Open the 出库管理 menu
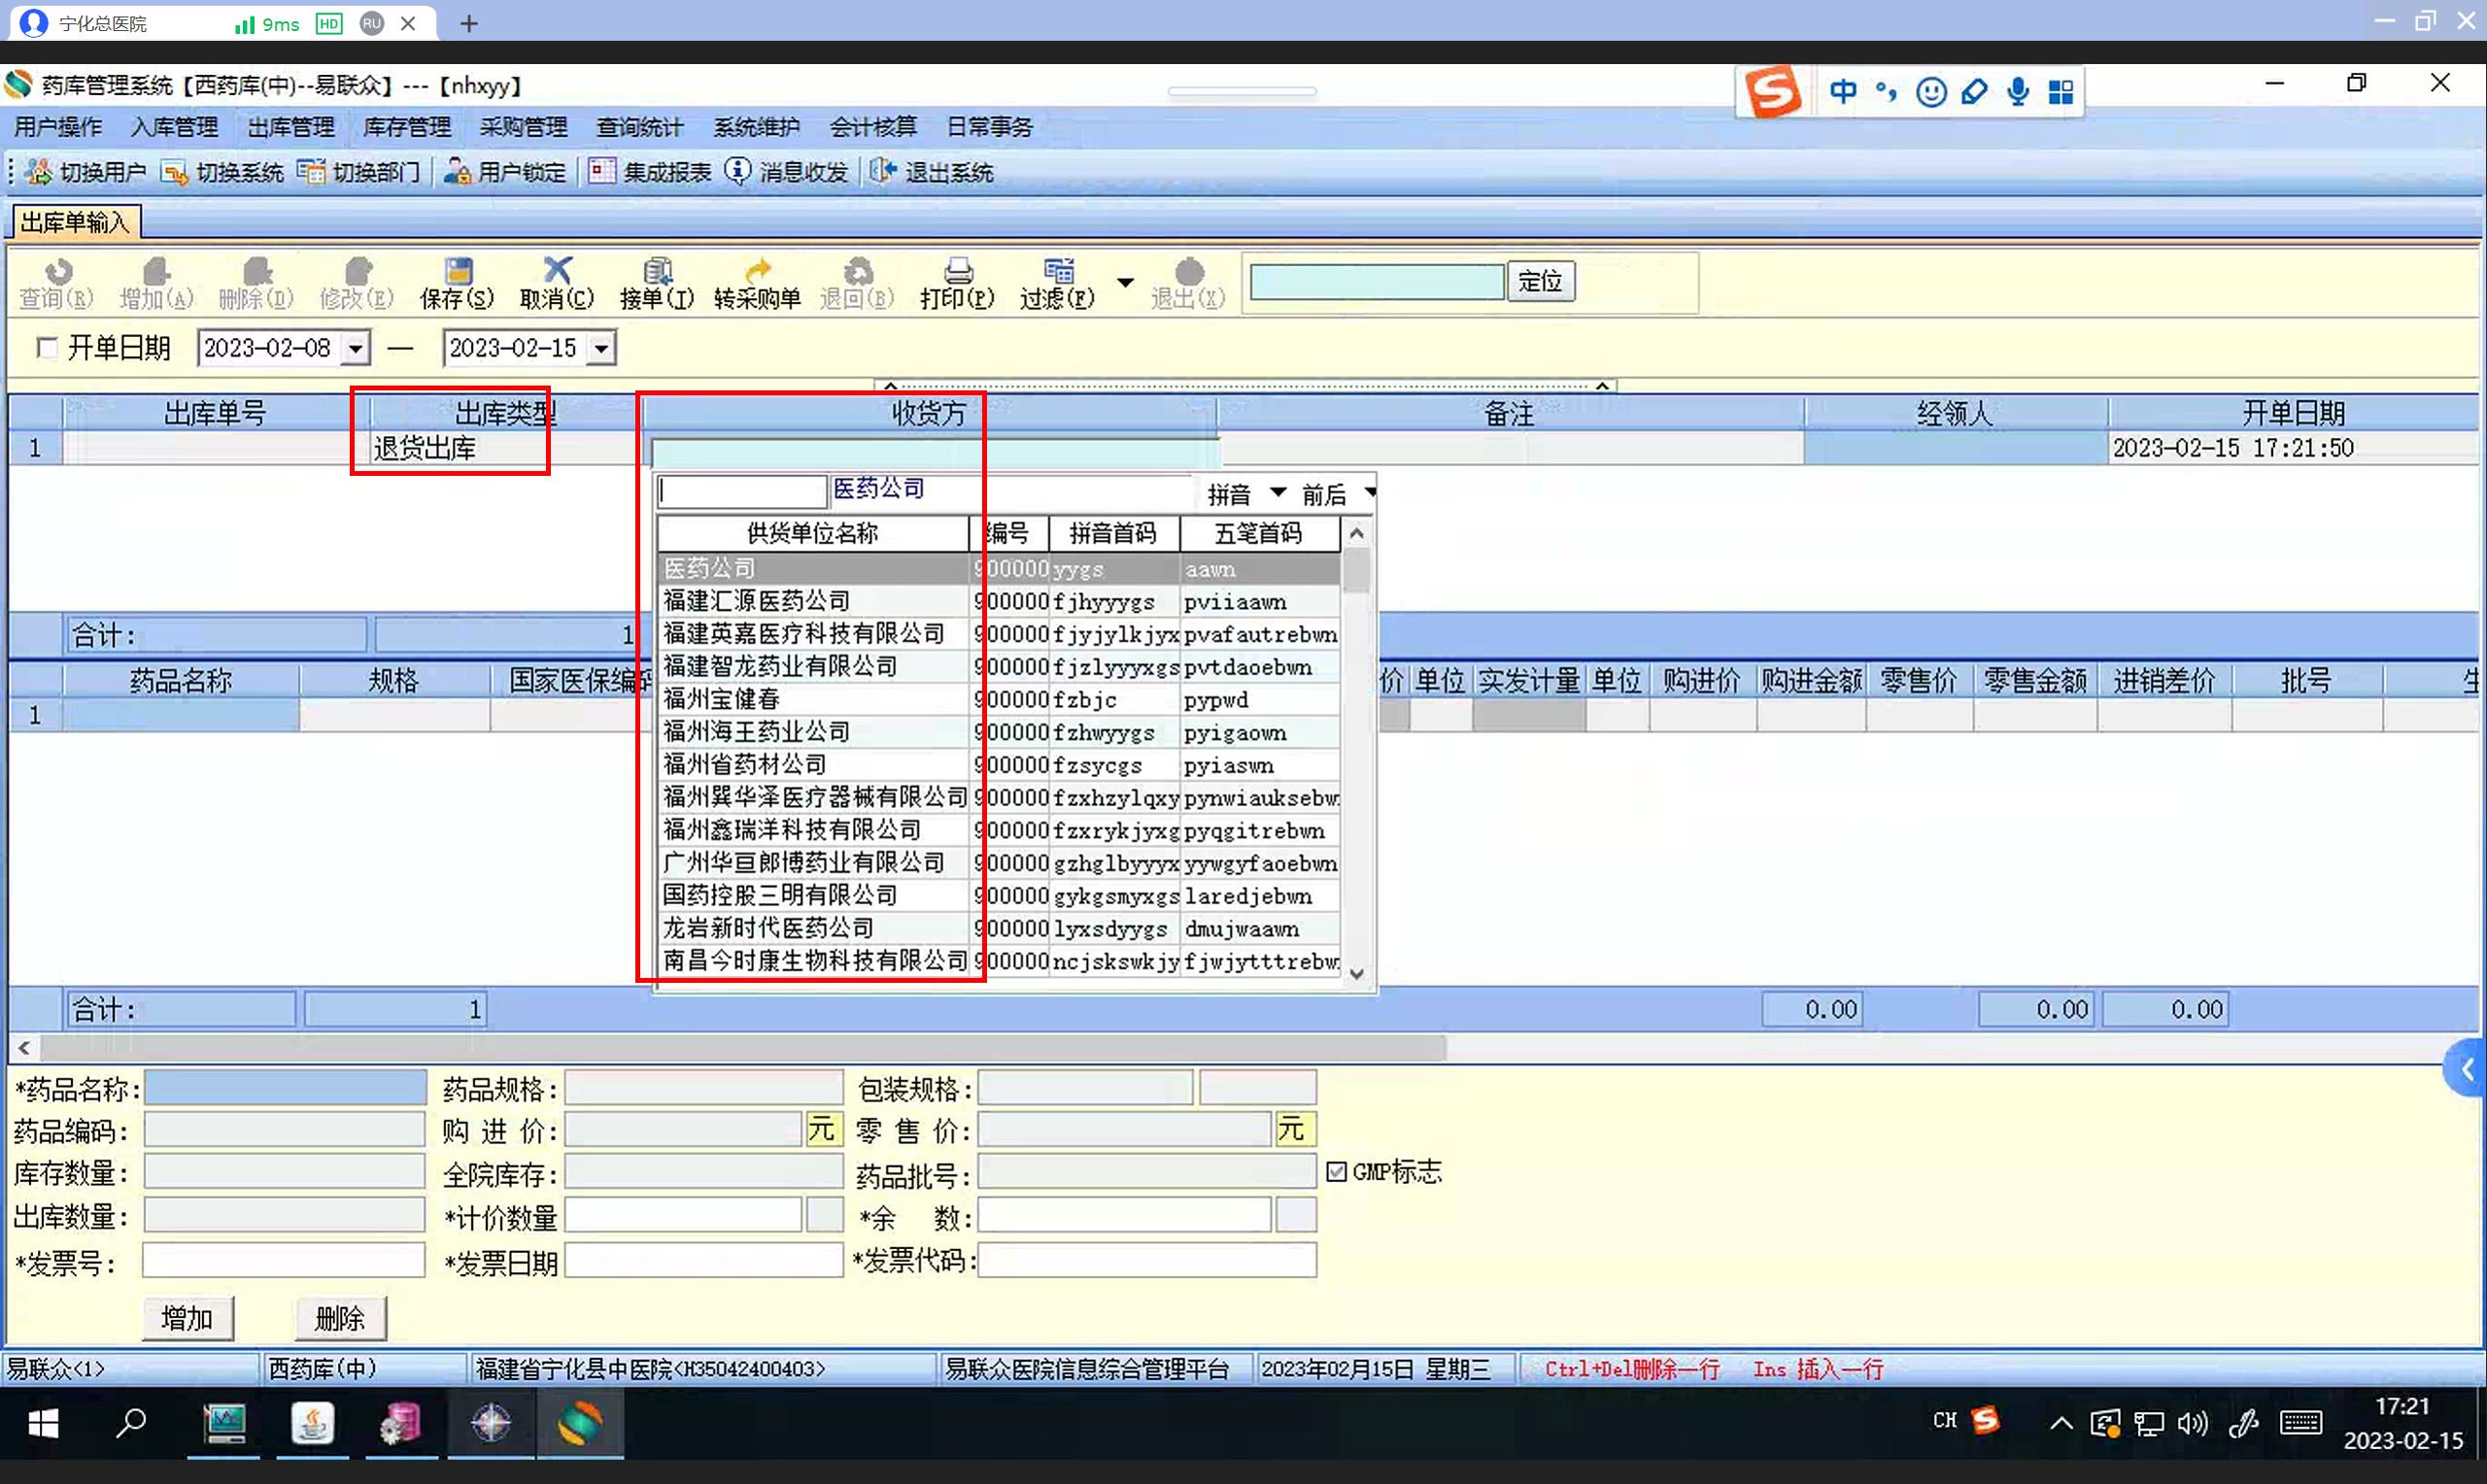This screenshot has width=2487, height=1484. (291, 127)
